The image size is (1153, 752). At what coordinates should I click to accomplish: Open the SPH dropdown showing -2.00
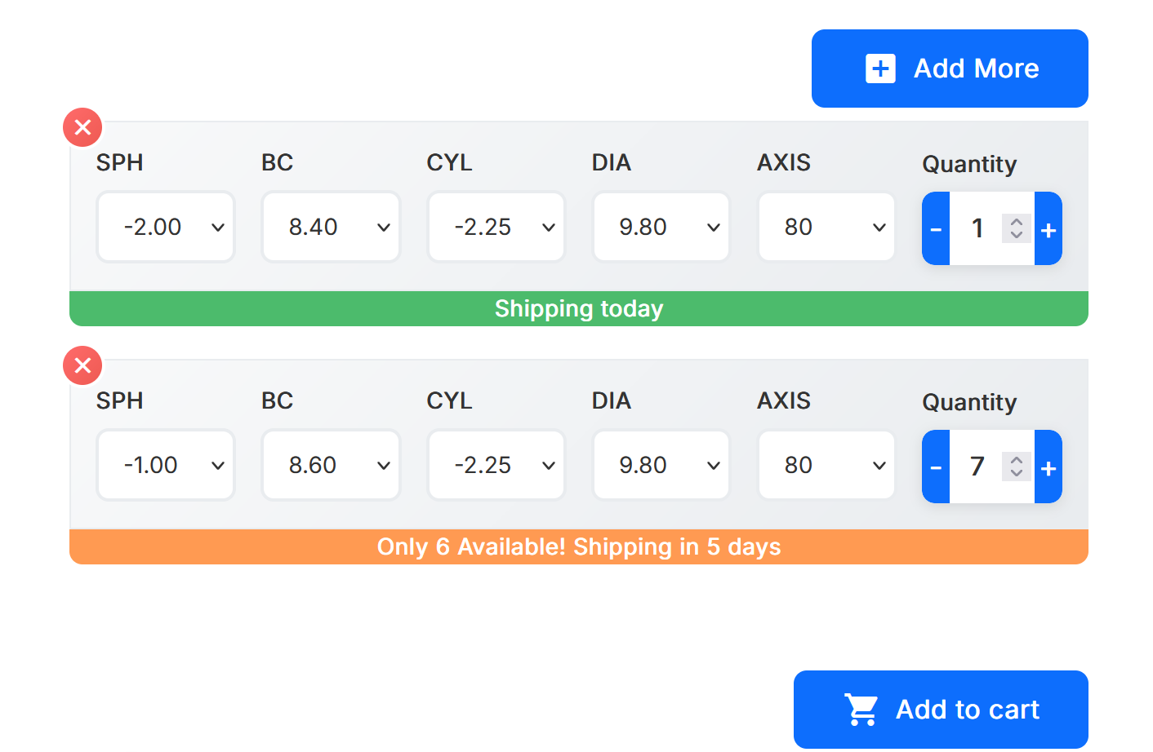pyautogui.click(x=166, y=227)
